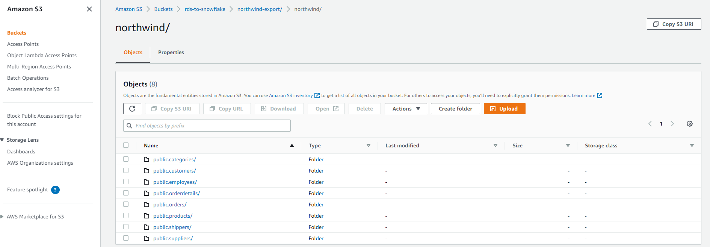Follow the rds-to-snowflake breadcrumb link

(205, 9)
